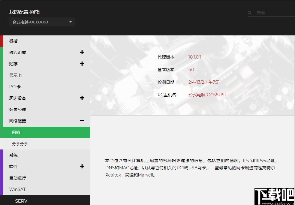Image resolution: width=295 pixels, height=205 pixels.
Task: Click the 基本版本 label
Action: (166, 69)
